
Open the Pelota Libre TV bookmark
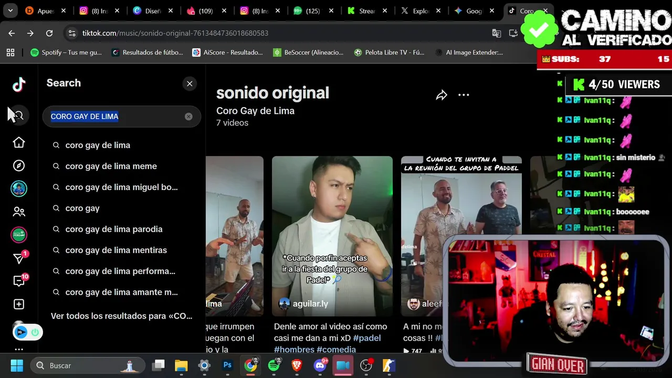(389, 52)
